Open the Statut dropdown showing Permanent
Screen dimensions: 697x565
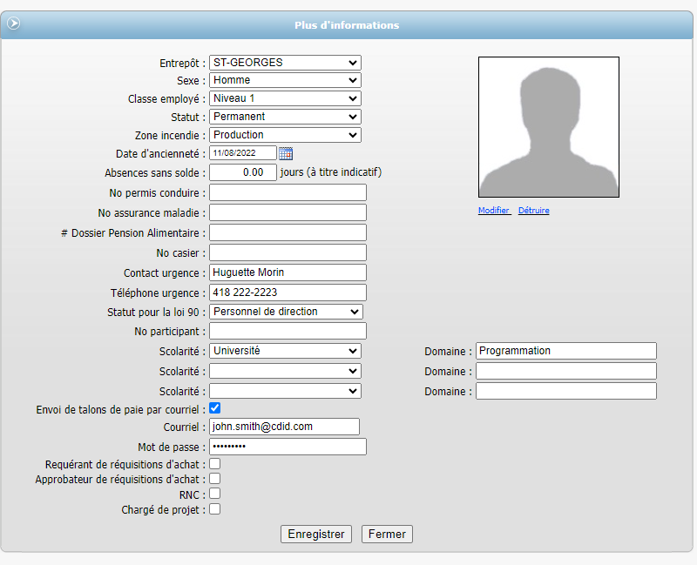click(x=286, y=117)
